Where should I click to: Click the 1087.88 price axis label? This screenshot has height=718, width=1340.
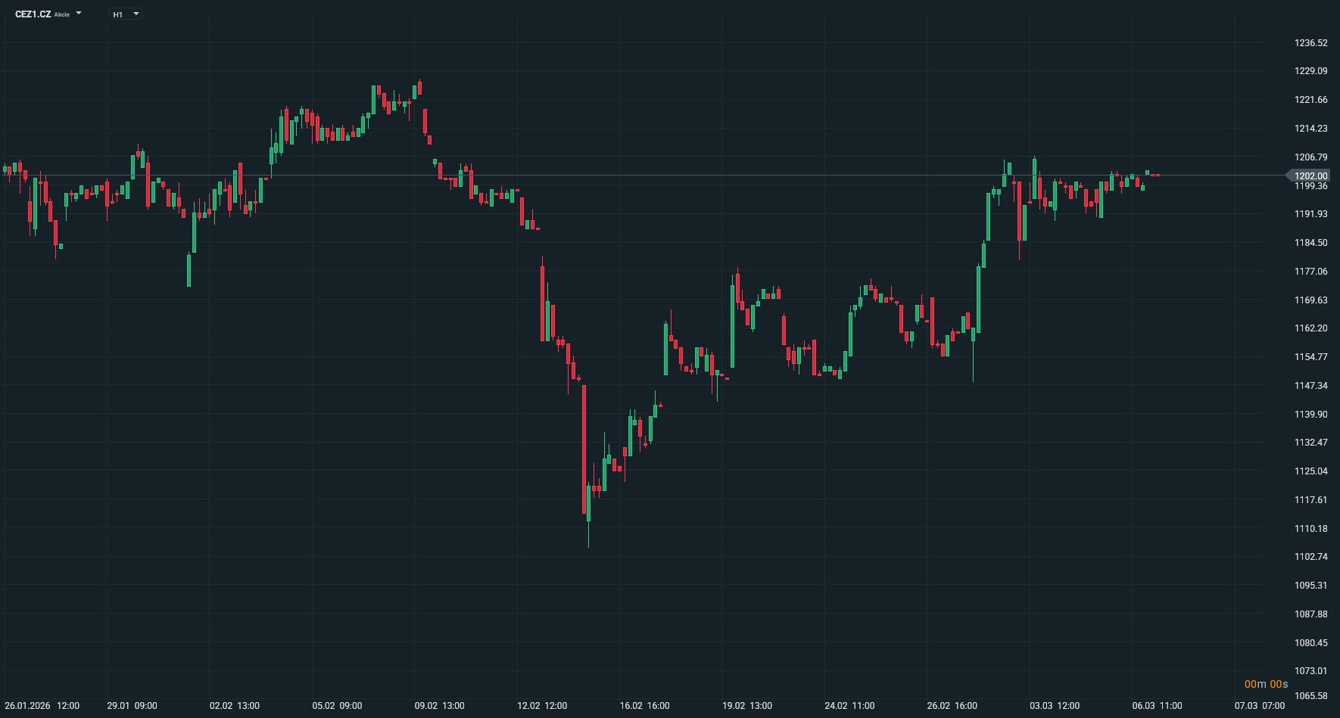[x=1310, y=614]
